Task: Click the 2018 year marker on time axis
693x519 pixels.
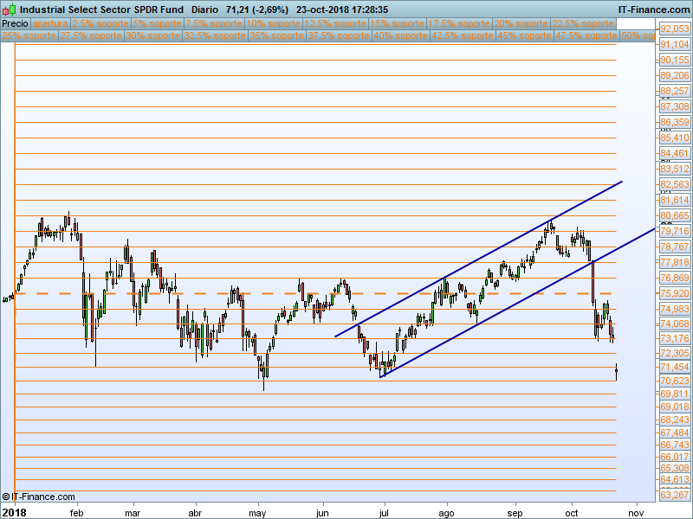Action: pyautogui.click(x=14, y=513)
